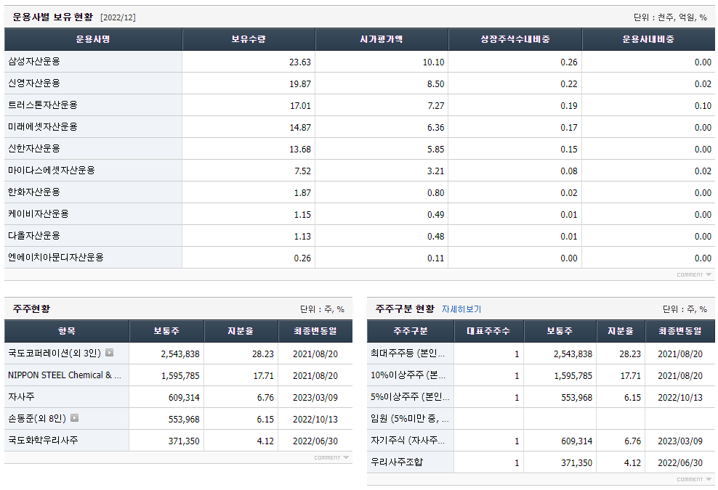Screen dimensions: 718x490
Task: Click the 주주구분 column header
Action: [411, 331]
